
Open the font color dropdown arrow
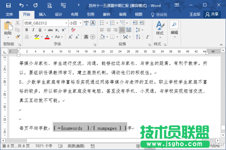tap(52, 37)
